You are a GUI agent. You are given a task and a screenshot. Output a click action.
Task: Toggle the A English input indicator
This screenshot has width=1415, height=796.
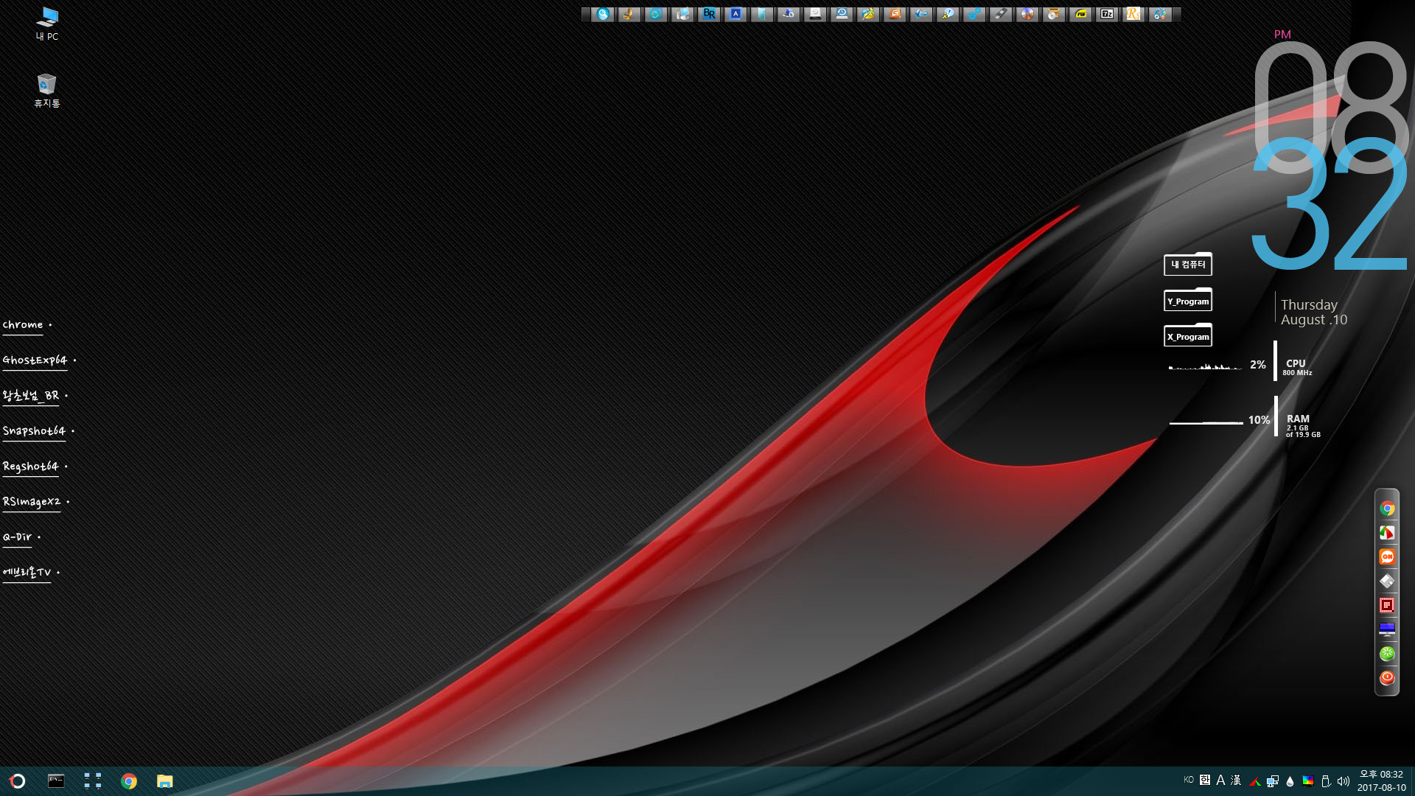[1220, 780]
